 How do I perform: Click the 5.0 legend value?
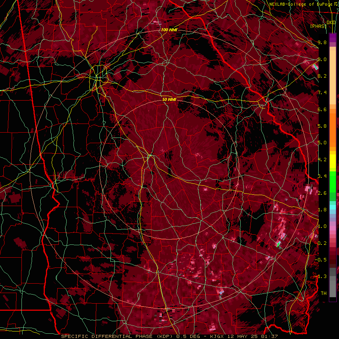[322, 143]
